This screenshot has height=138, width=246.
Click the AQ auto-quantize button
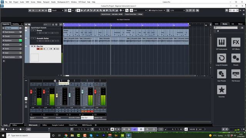click(x=28, y=129)
